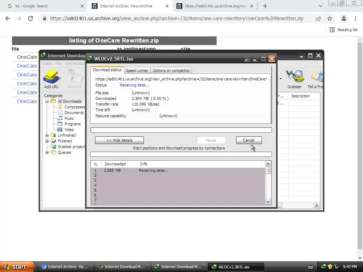
Task: Open the Chrome three-dot menu
Action: pyautogui.click(x=355, y=18)
